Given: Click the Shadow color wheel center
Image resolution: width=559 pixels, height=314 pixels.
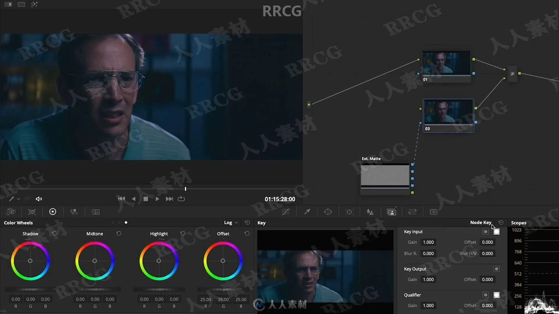Looking at the screenshot, I should tap(30, 261).
